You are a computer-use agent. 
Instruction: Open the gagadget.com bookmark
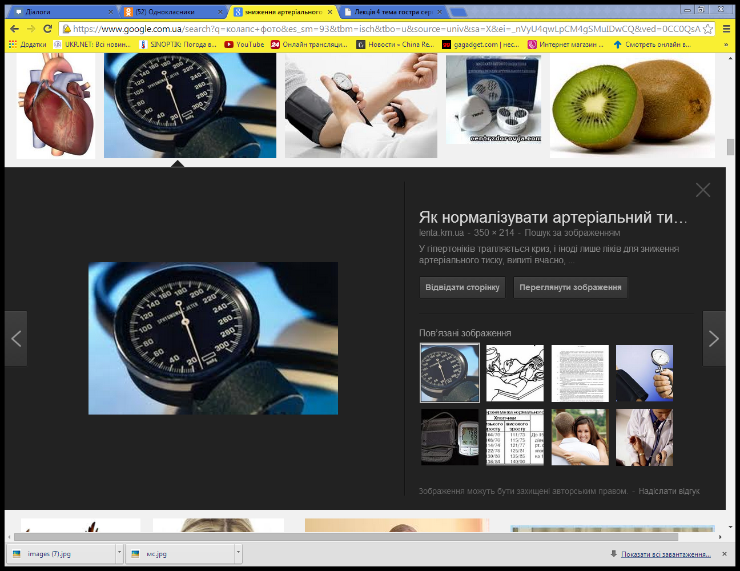click(481, 45)
